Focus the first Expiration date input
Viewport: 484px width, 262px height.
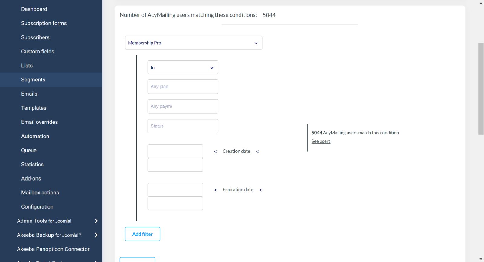pos(175,190)
